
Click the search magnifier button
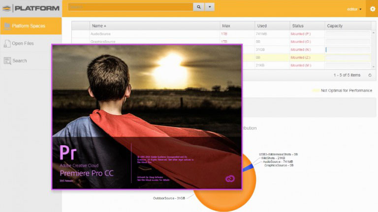click(x=199, y=7)
